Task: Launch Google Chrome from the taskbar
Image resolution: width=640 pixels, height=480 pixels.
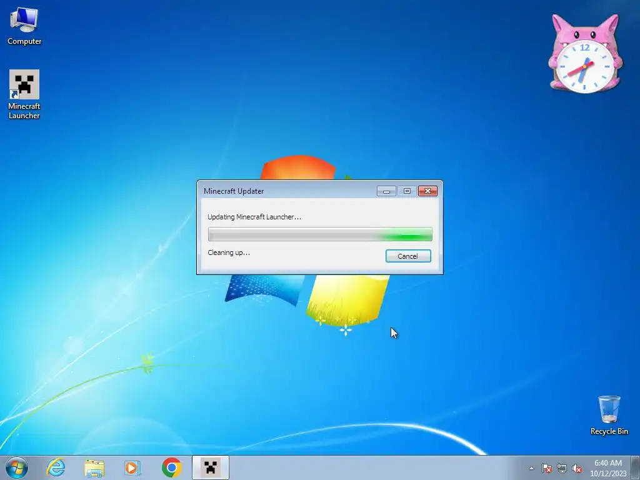Action: [171, 467]
